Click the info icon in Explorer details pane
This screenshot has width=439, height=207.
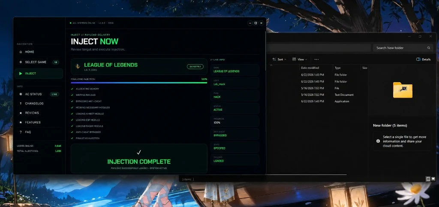point(378,141)
